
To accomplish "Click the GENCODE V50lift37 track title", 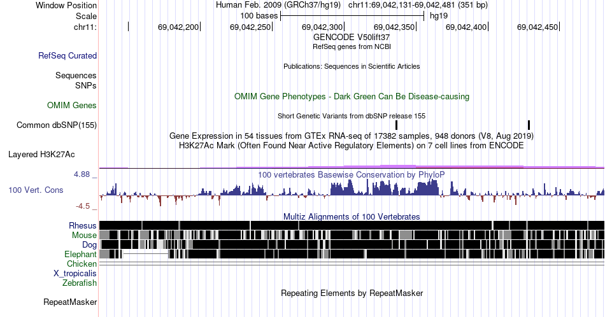I will pos(352,37).
